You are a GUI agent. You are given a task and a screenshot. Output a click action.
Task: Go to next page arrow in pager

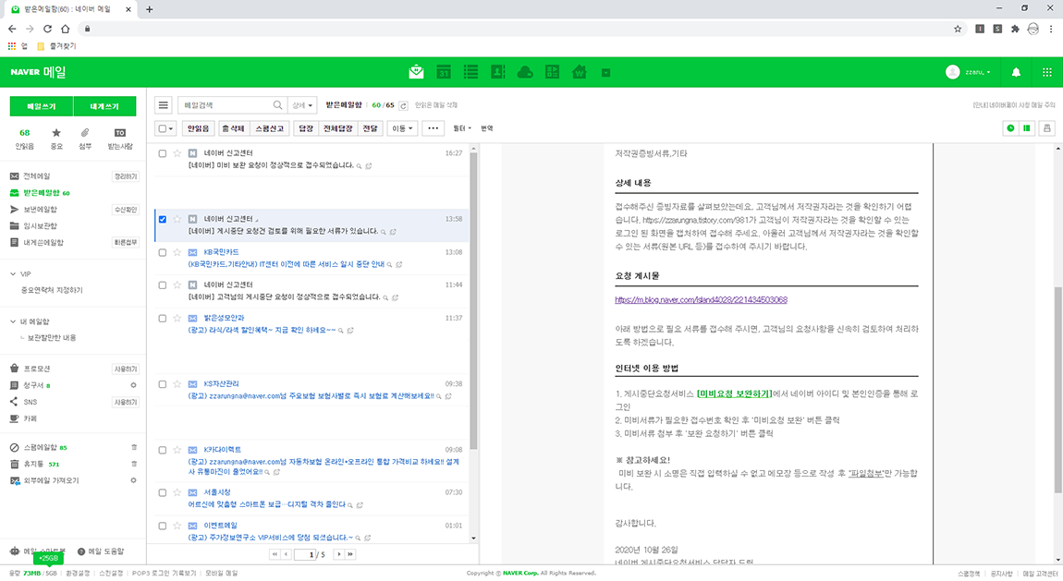click(339, 554)
